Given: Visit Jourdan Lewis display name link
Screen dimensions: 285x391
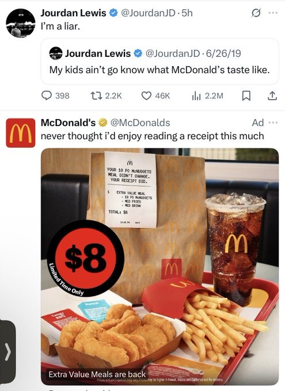Looking at the screenshot, I should (x=74, y=13).
